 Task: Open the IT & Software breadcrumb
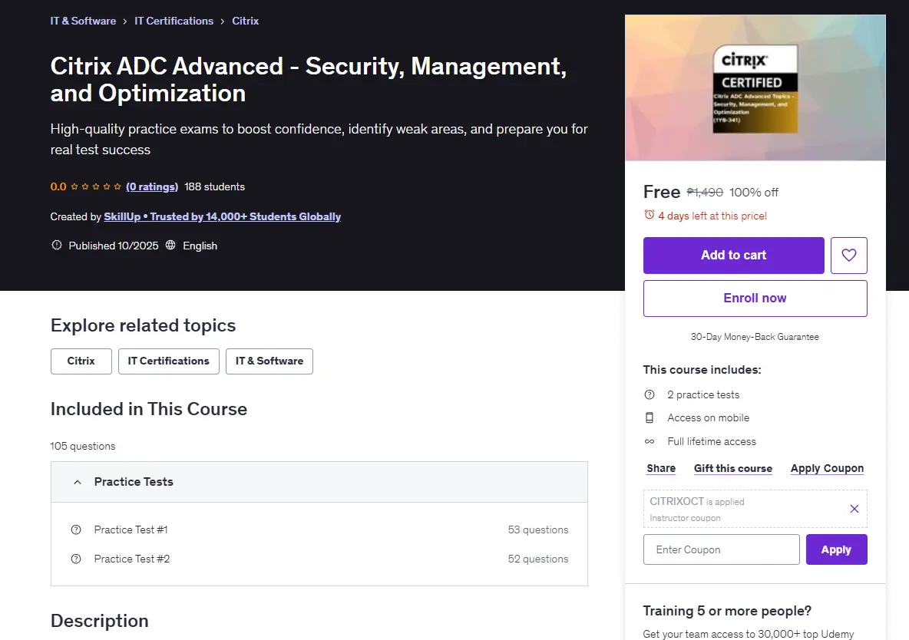pyautogui.click(x=83, y=21)
